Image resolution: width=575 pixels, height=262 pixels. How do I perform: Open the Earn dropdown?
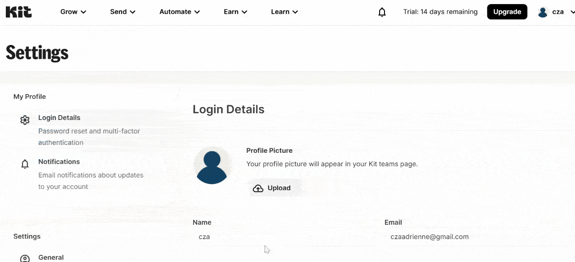pyautogui.click(x=235, y=12)
